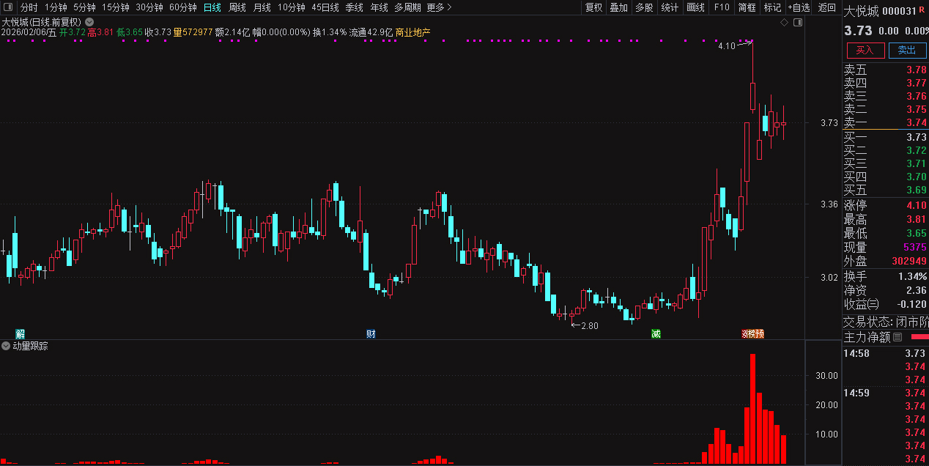Click the 现量 value 5375
This screenshot has width=929, height=466.
click(915, 247)
